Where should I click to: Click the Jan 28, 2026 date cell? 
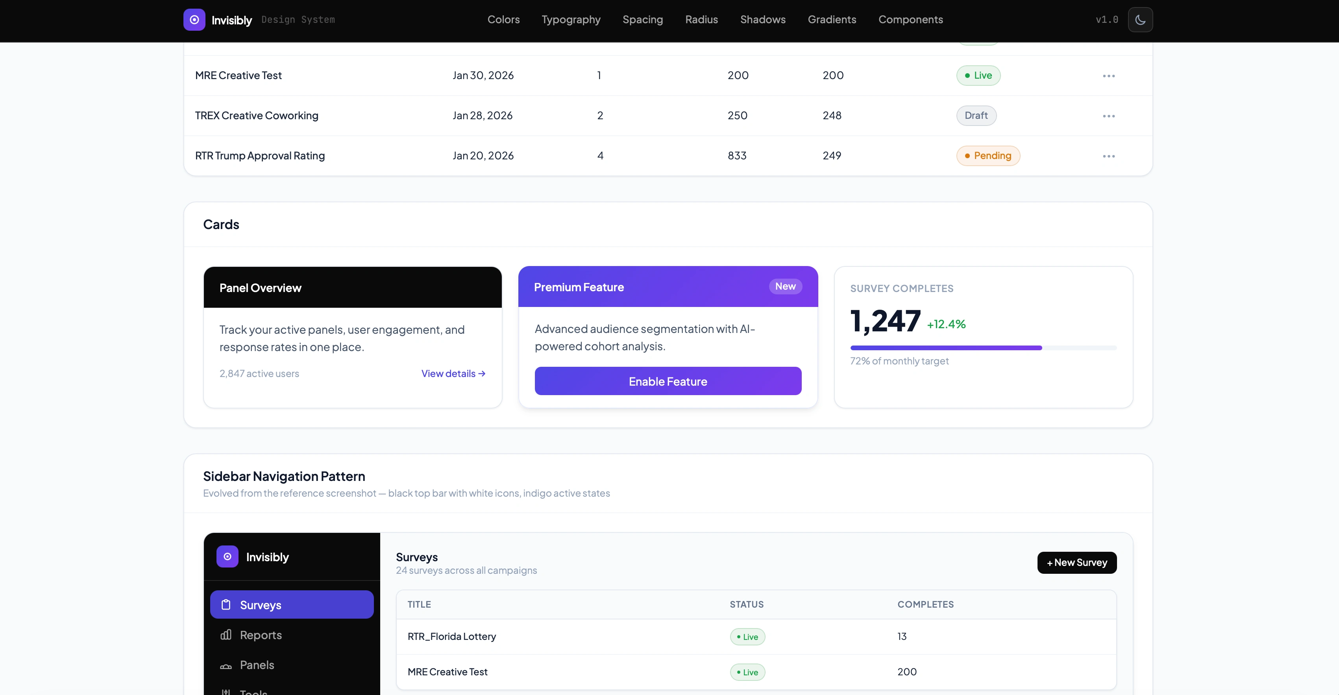[x=482, y=115]
